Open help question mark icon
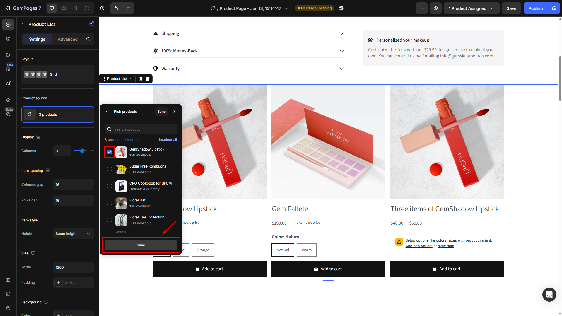The height and width of the screenshot is (316, 562). (x=8, y=308)
